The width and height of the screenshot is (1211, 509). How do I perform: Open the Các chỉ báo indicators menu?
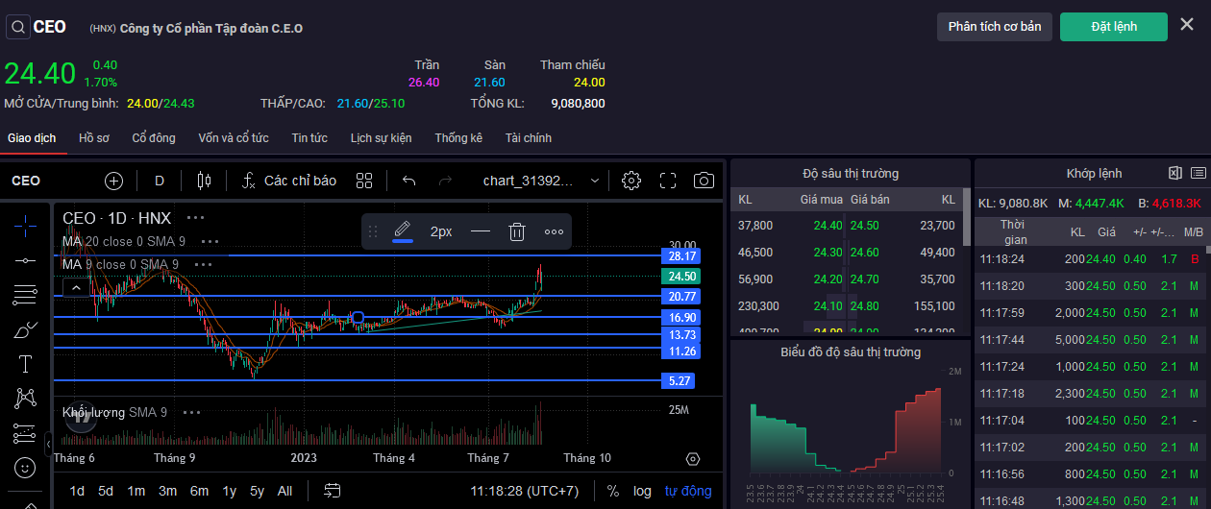(288, 181)
